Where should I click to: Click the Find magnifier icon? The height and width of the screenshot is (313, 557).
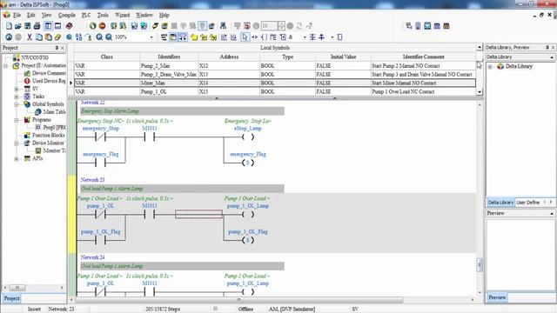tap(69, 37)
